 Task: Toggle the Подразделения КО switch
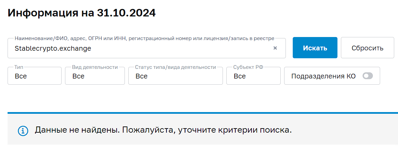(x=367, y=76)
